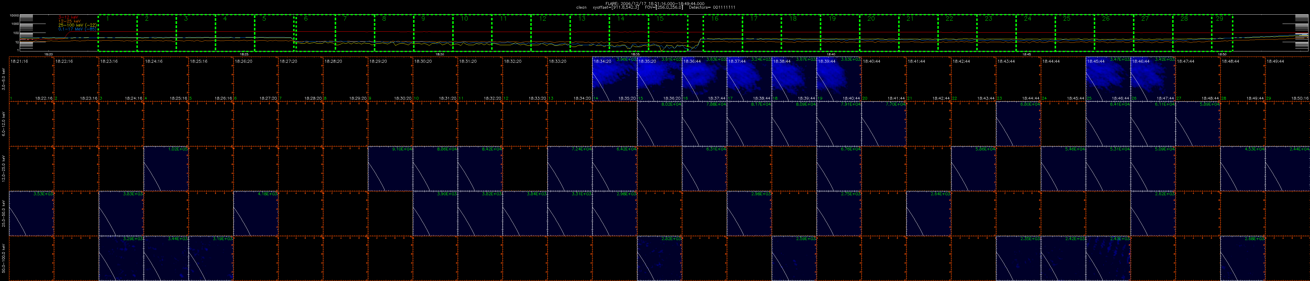Viewport: 1310px width, 281px height.
Task: Open the 12–25 keV image labeled 1.02E+05
Action: click(x=166, y=169)
